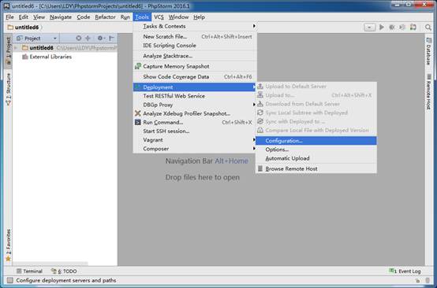
Task: Open the Structure side tab
Action: click(x=9, y=89)
